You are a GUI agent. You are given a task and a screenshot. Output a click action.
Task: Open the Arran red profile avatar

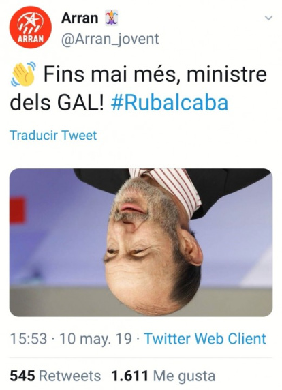click(31, 27)
